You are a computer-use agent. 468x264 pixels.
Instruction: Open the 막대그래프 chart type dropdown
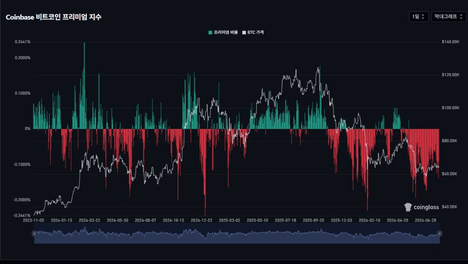coord(448,16)
